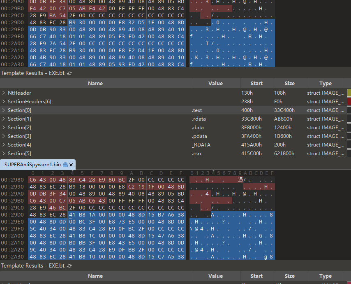Select the SectionHeaders[6] name cell
Screen dimensions: 351x284
tap(30, 102)
